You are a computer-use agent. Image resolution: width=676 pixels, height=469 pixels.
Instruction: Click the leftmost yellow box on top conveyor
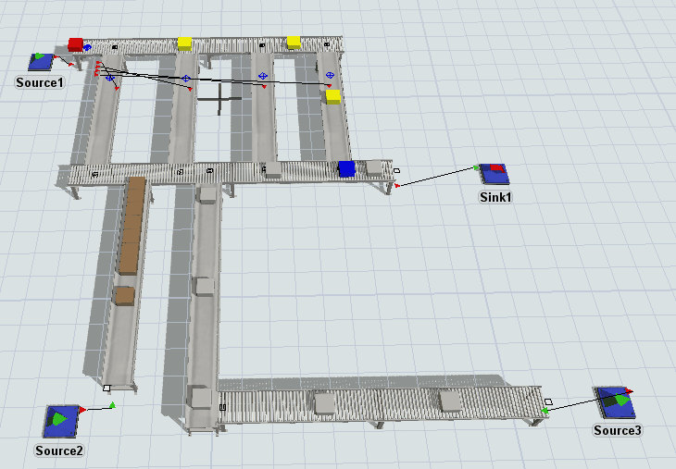pos(184,43)
